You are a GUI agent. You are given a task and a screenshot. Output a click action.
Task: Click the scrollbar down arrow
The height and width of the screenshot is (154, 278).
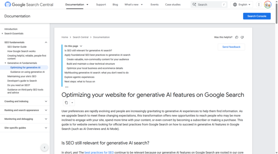click(277, 153)
